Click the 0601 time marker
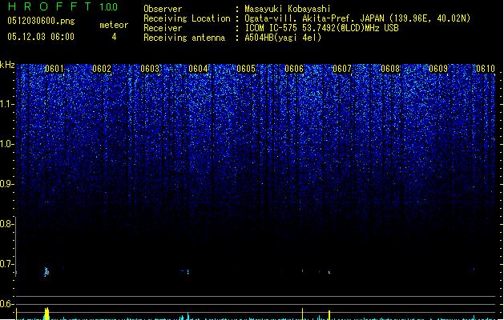The width and height of the screenshot is (504, 320). (54, 69)
